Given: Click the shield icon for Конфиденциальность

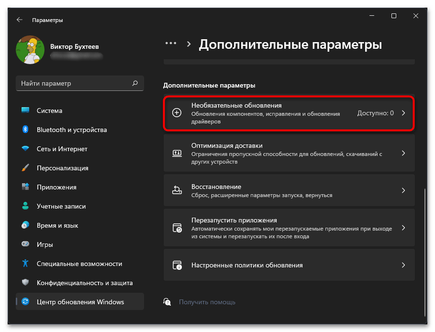Looking at the screenshot, I should pyautogui.click(x=25, y=282).
